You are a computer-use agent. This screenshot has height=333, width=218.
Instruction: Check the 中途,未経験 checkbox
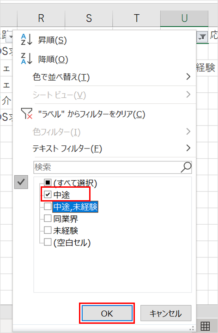[x=48, y=206]
